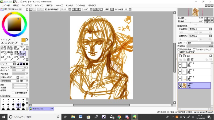Show the HSV slider panel
Screen dimensions: 214x120
coord(9,9)
